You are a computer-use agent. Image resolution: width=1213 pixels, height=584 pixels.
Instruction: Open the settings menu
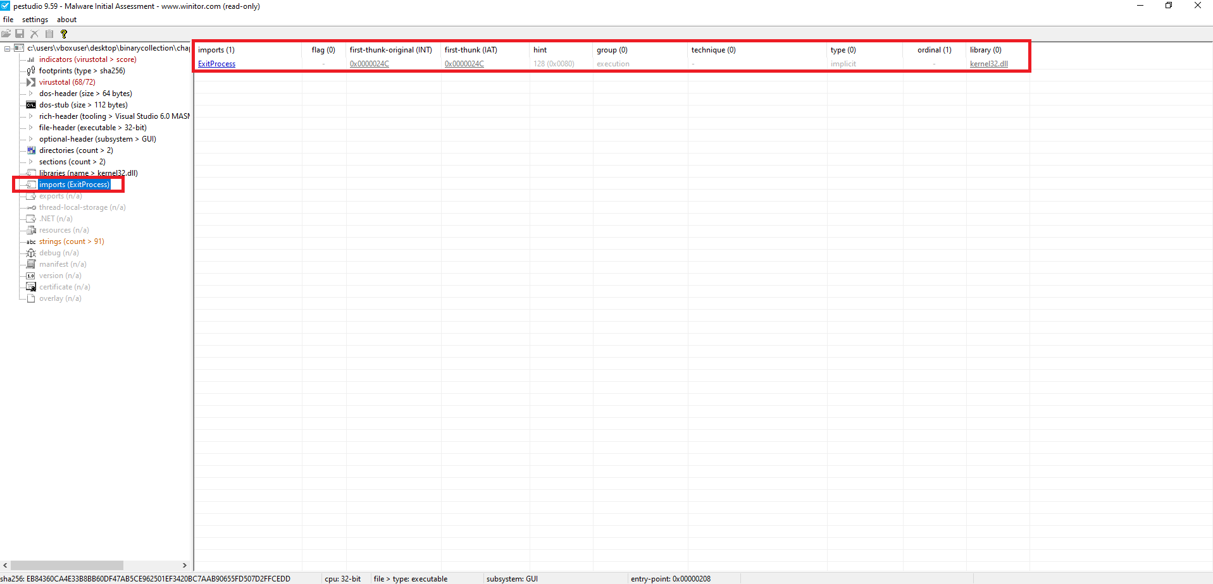pos(35,20)
